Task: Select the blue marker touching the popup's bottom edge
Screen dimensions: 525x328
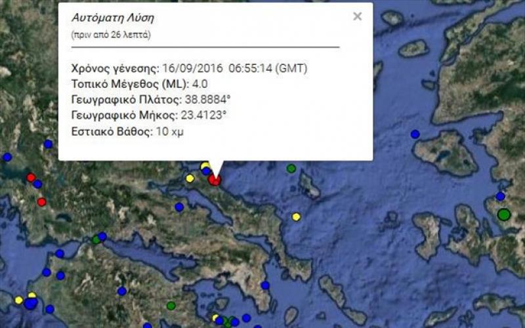Action: (206, 171)
